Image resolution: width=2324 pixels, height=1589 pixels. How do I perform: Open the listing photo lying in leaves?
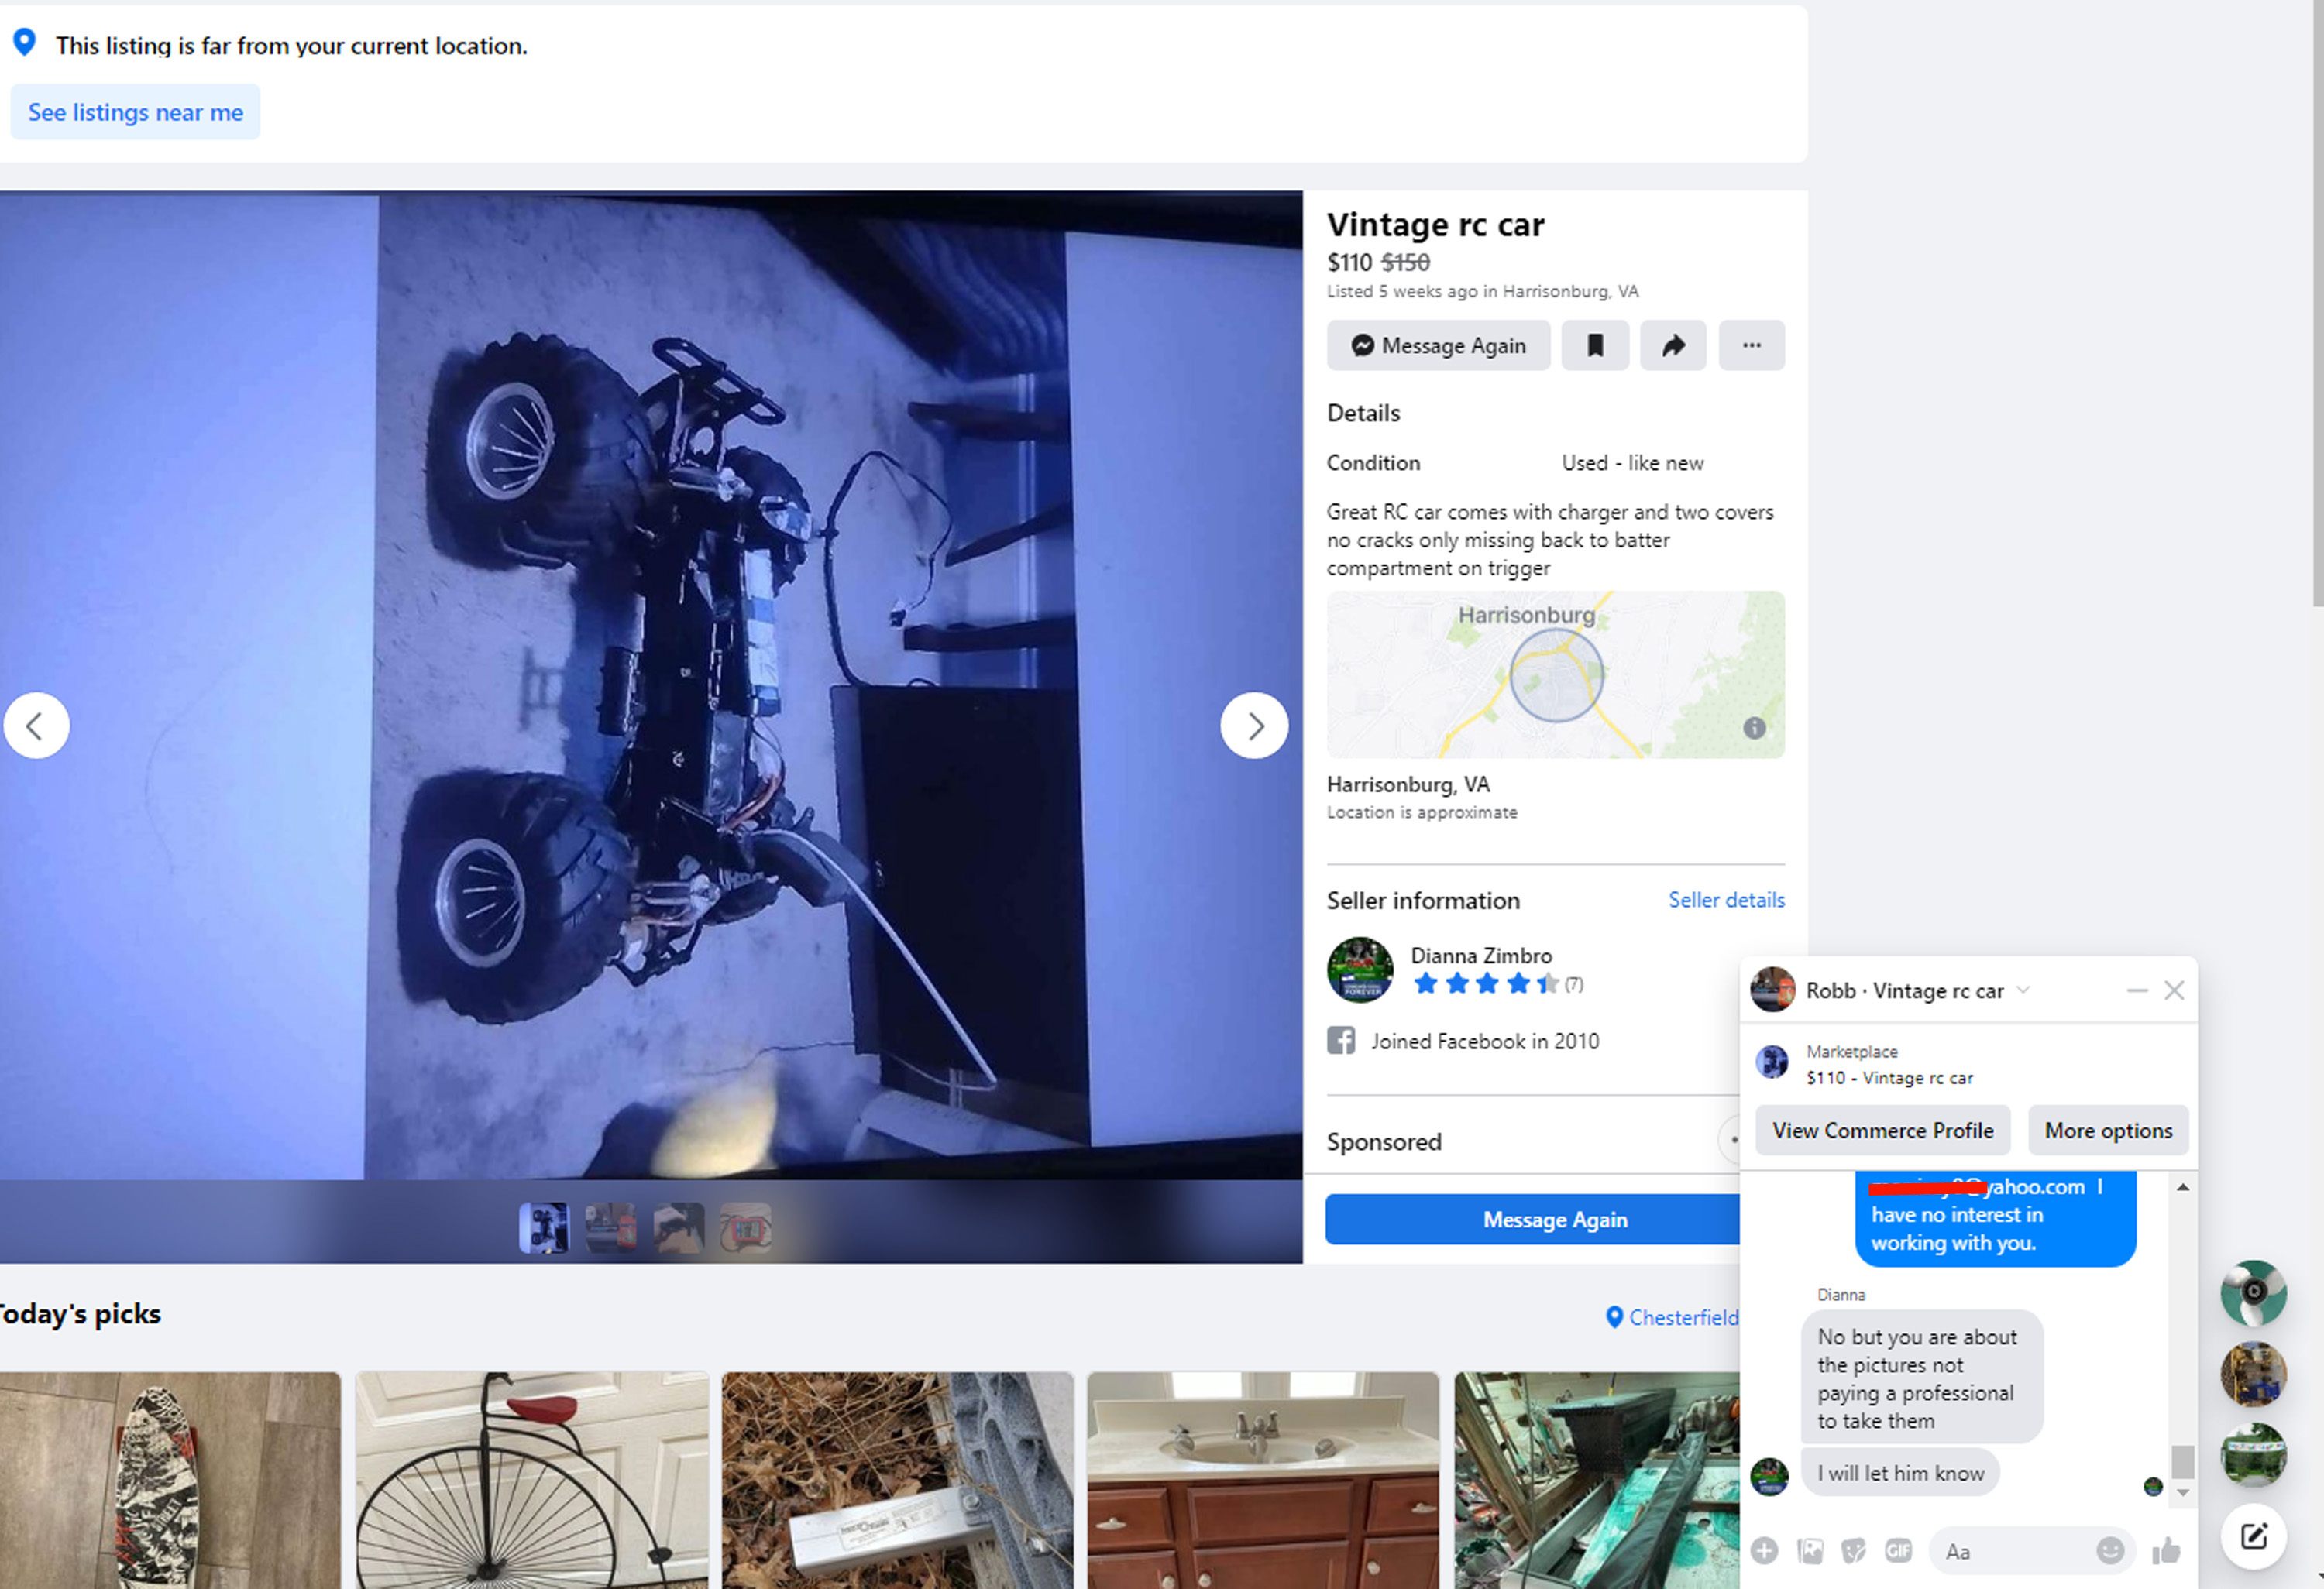898,1480
